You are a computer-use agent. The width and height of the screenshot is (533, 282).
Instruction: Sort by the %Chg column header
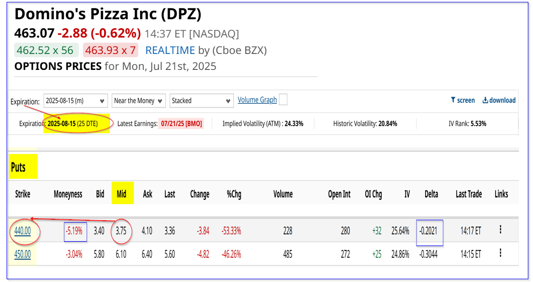click(234, 194)
